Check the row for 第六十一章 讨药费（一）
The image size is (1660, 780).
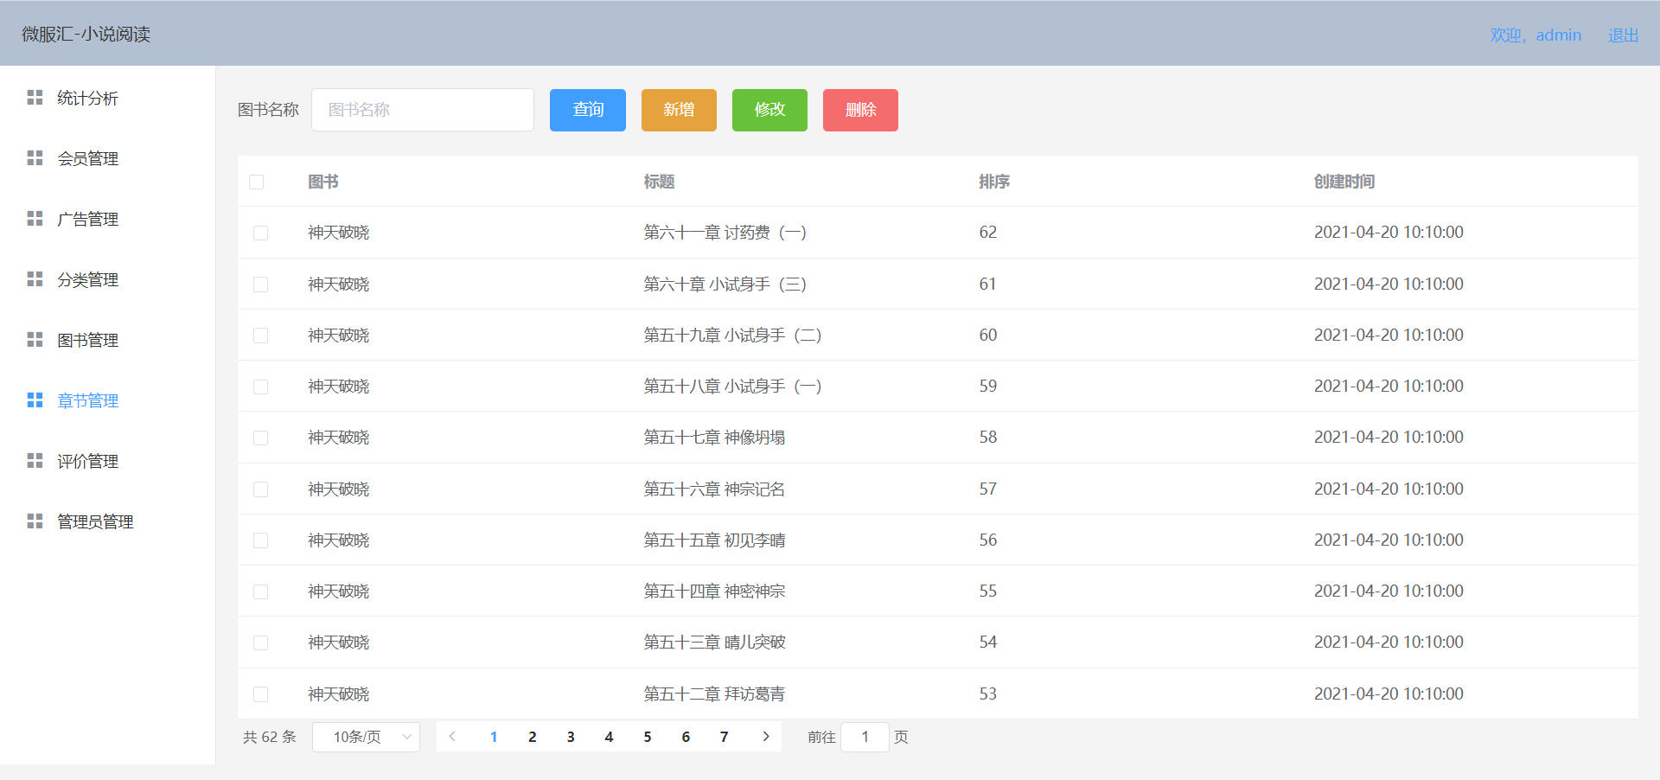tap(260, 233)
